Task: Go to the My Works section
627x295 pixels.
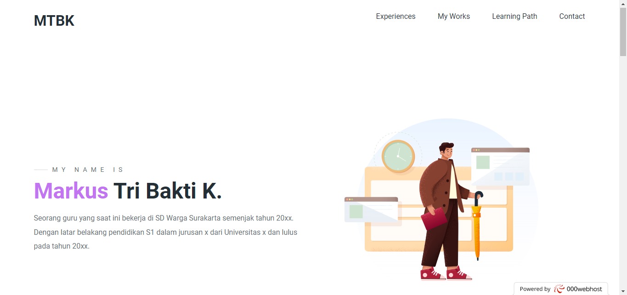Action: click(453, 17)
